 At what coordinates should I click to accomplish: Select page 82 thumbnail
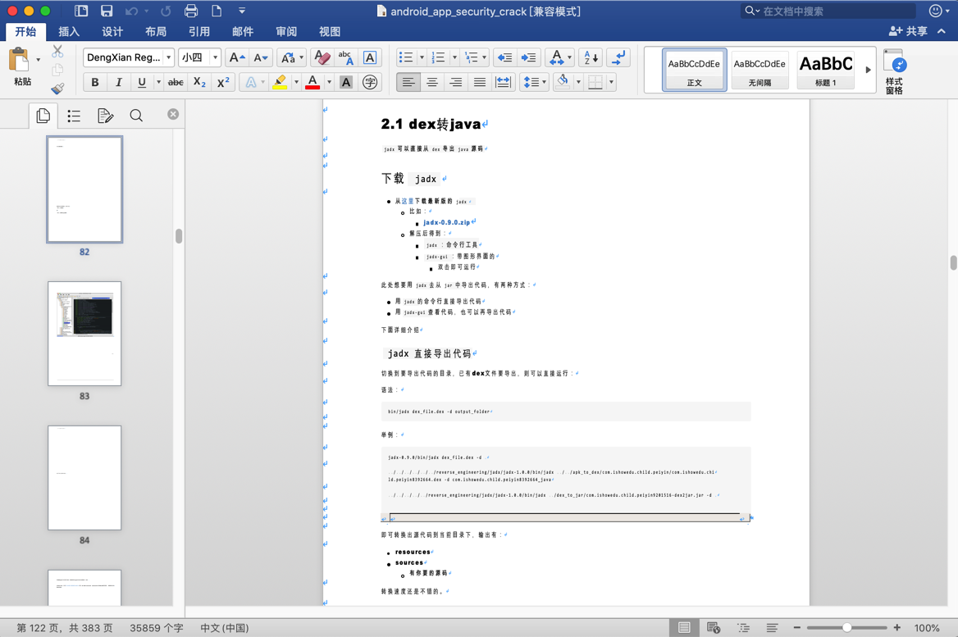[x=84, y=189]
